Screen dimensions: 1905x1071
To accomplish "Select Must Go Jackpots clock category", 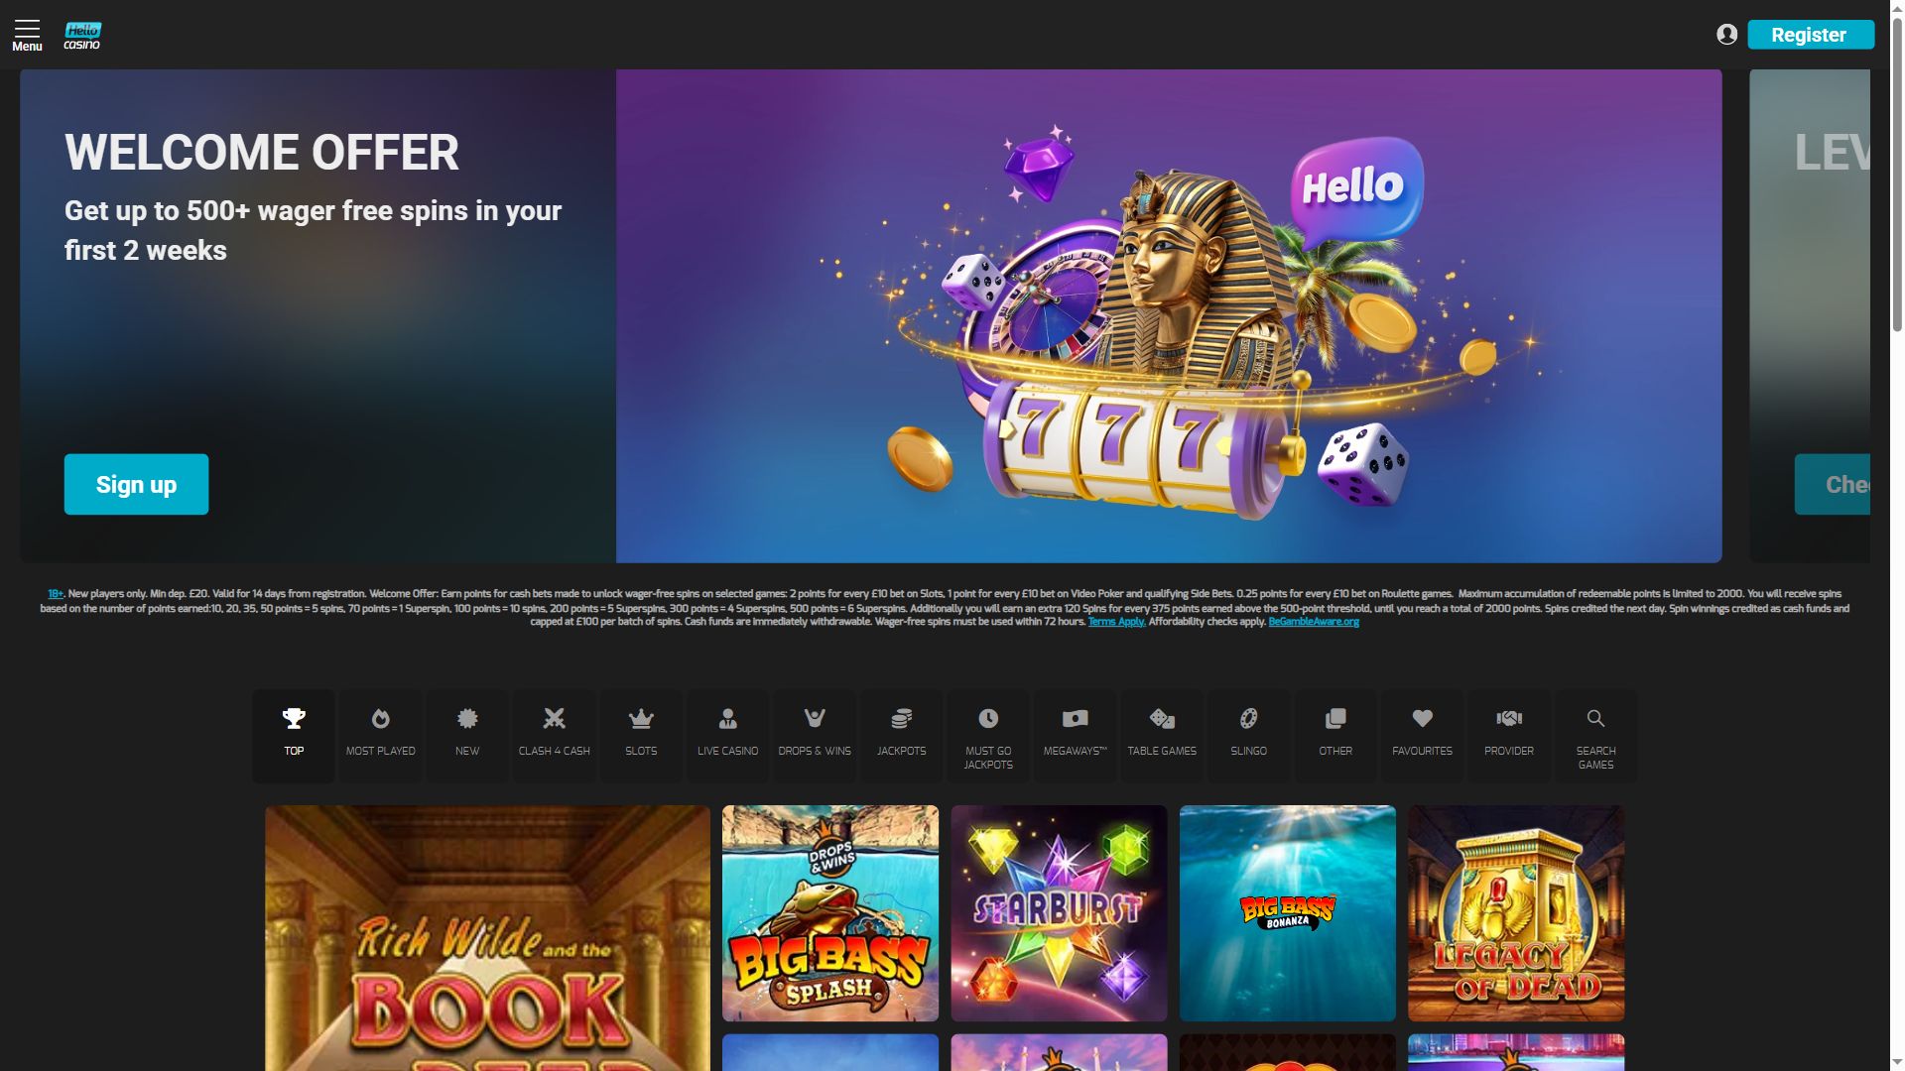I will 988,736.
